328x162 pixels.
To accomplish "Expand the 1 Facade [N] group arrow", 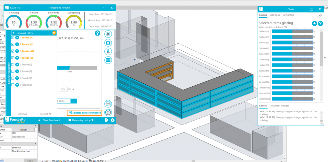I will pos(17,38).
